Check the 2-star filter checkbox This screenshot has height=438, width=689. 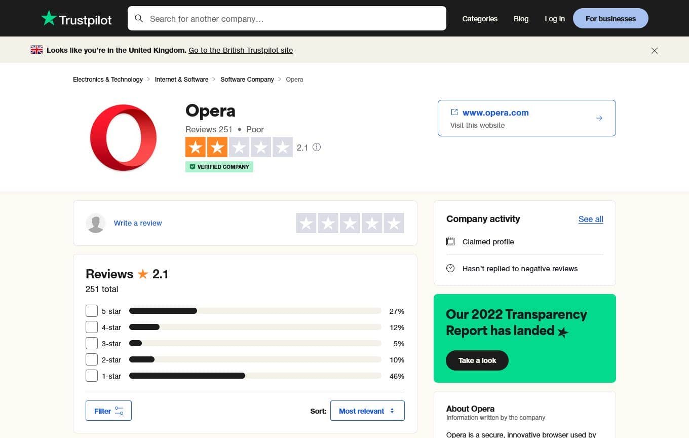[x=92, y=359]
